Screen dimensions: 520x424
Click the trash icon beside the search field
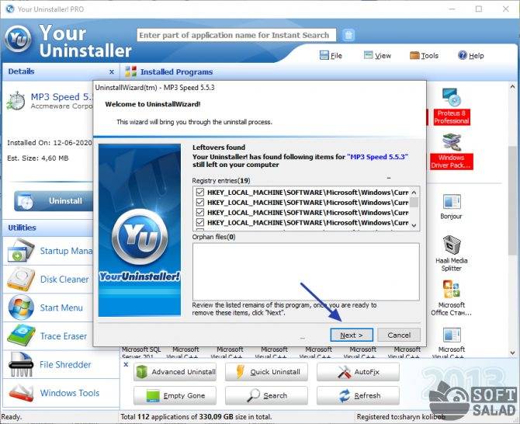tap(348, 35)
